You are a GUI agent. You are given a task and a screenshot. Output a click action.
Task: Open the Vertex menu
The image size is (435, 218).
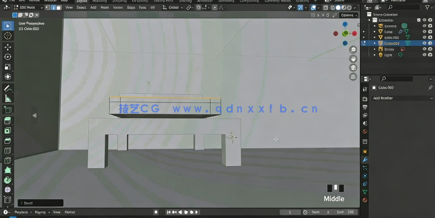[x=118, y=8]
